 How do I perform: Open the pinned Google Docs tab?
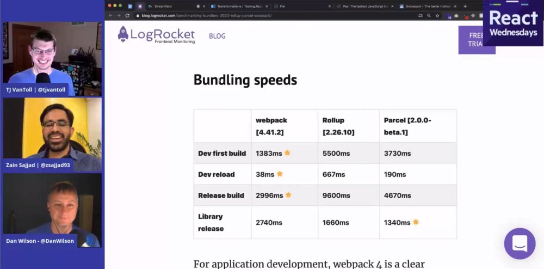(130, 6)
